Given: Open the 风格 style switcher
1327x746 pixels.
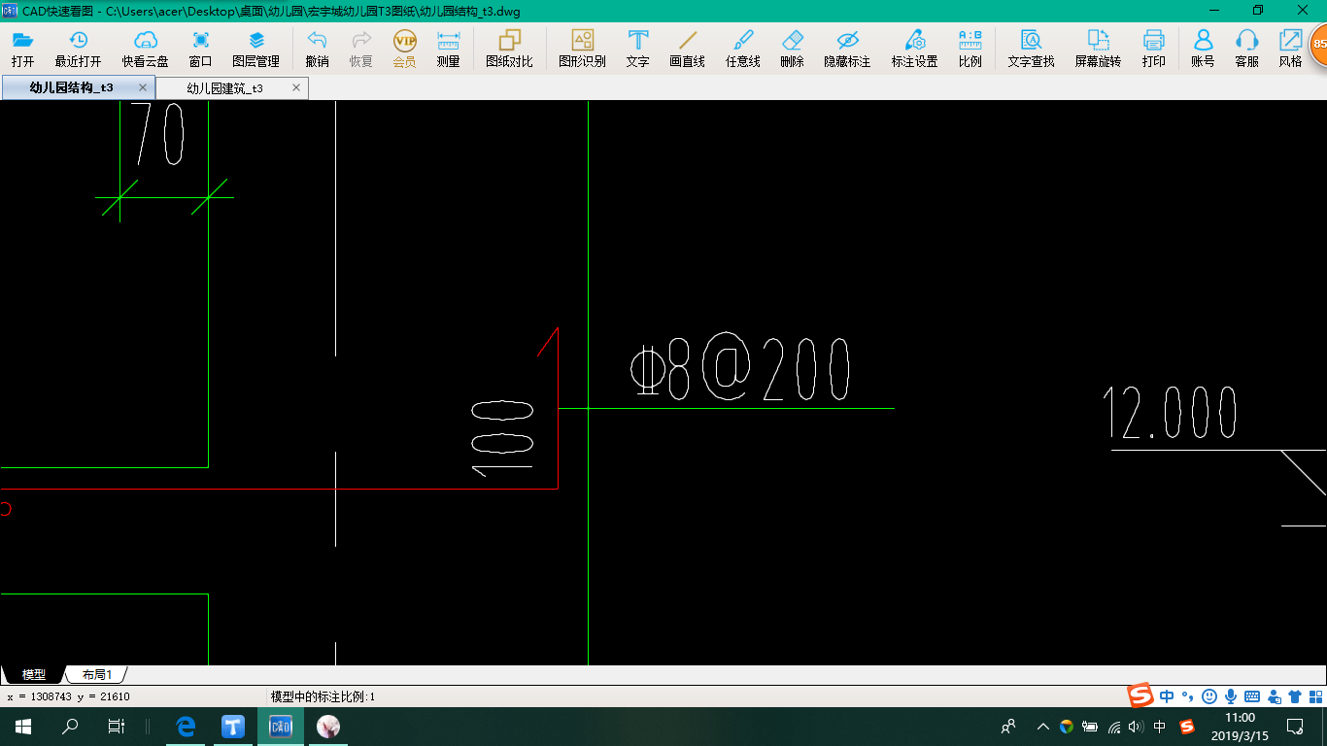Looking at the screenshot, I should click(1291, 49).
